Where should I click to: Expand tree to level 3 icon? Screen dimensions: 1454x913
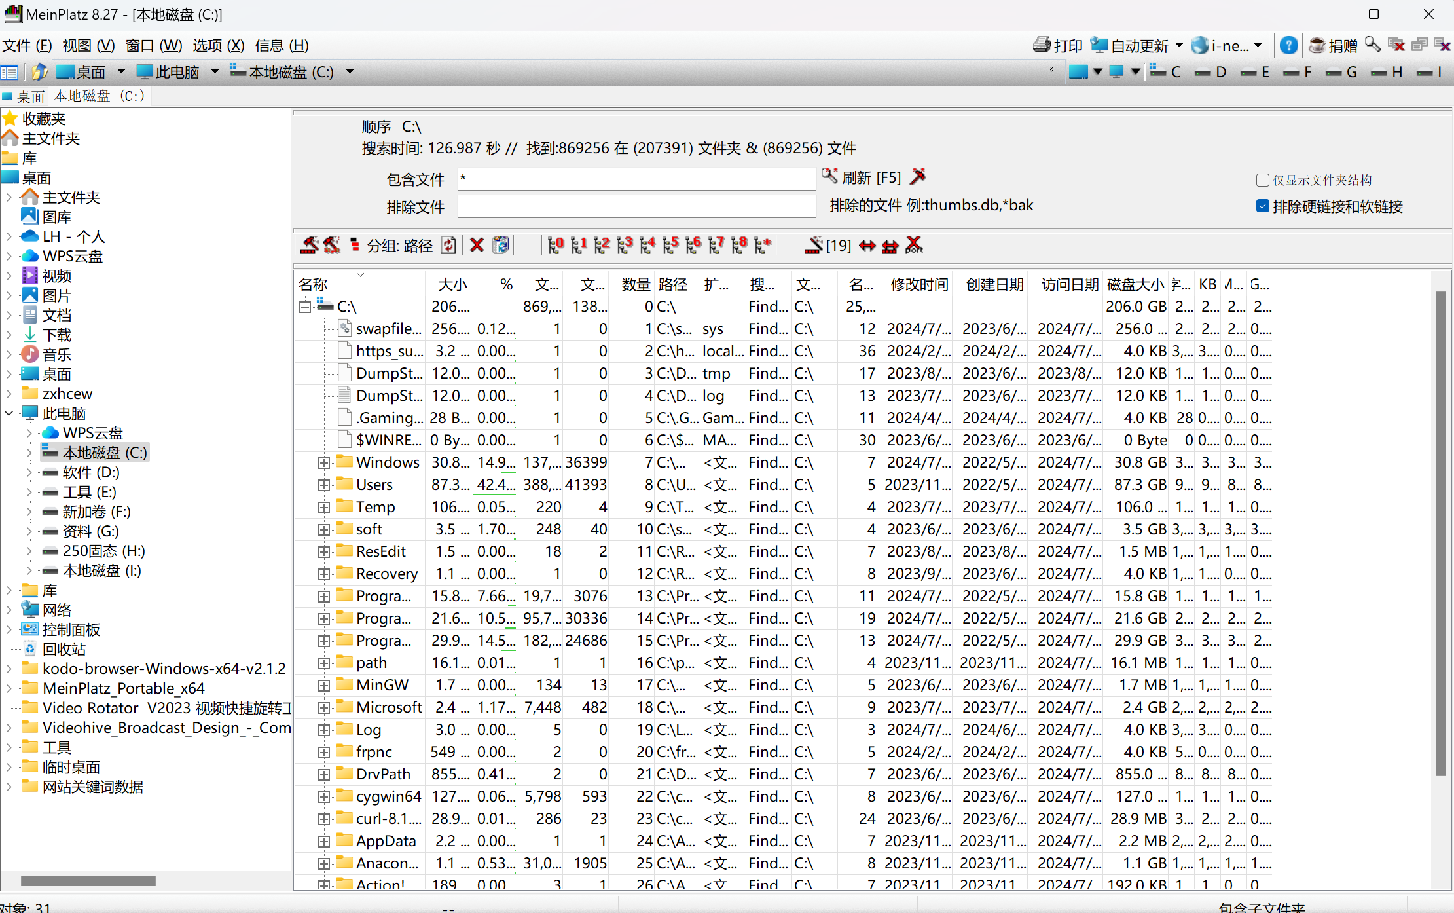[x=625, y=246]
